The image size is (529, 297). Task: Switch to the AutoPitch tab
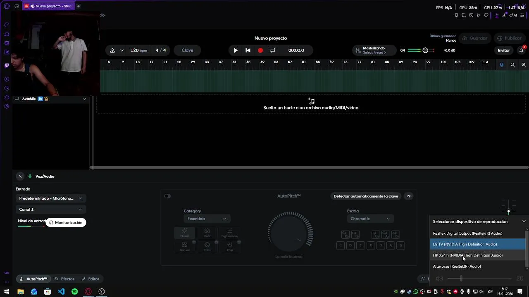pos(33,279)
